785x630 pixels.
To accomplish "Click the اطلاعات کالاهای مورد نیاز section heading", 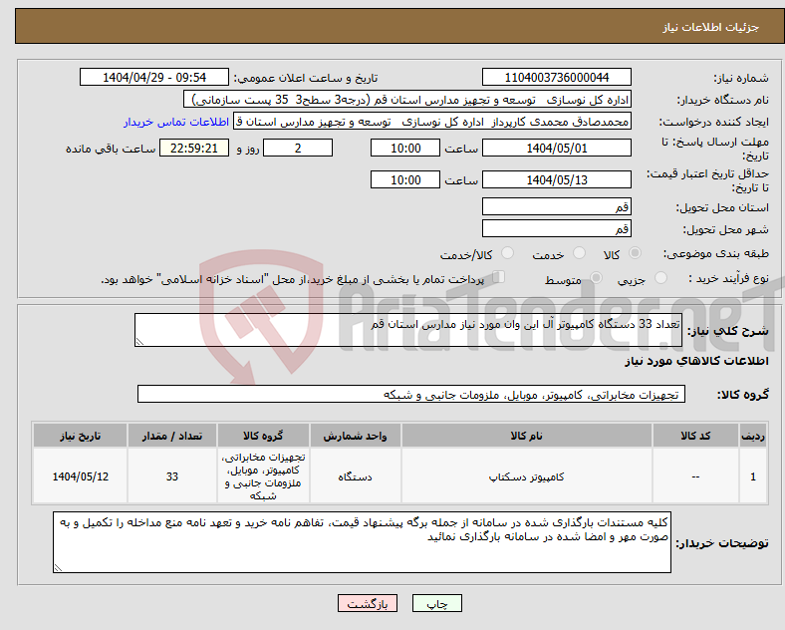I will click(696, 361).
